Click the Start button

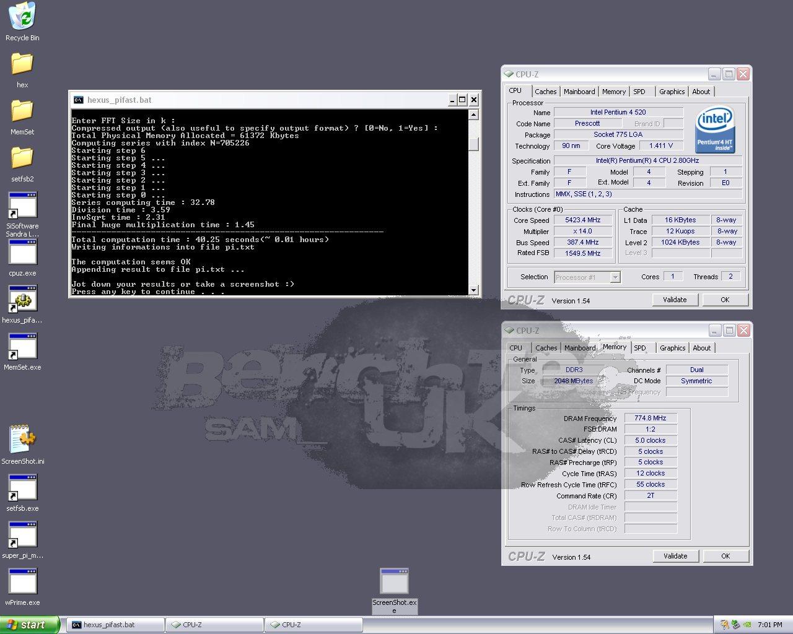(30, 625)
